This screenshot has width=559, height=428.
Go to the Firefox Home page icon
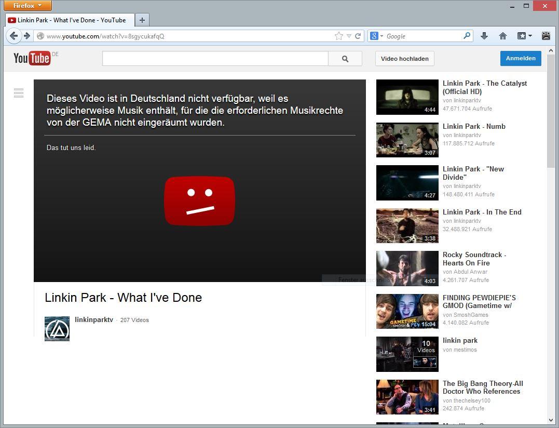tap(502, 36)
